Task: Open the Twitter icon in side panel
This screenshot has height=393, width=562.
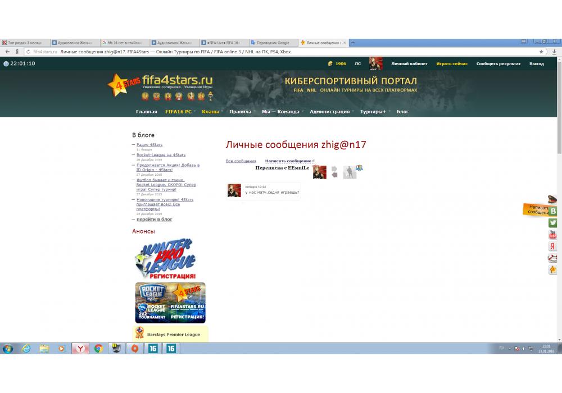Action: coord(553,223)
